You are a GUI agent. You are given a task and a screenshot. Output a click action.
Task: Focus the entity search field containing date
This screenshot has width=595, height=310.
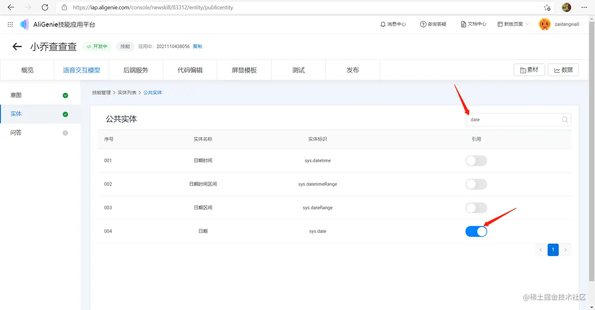point(518,120)
